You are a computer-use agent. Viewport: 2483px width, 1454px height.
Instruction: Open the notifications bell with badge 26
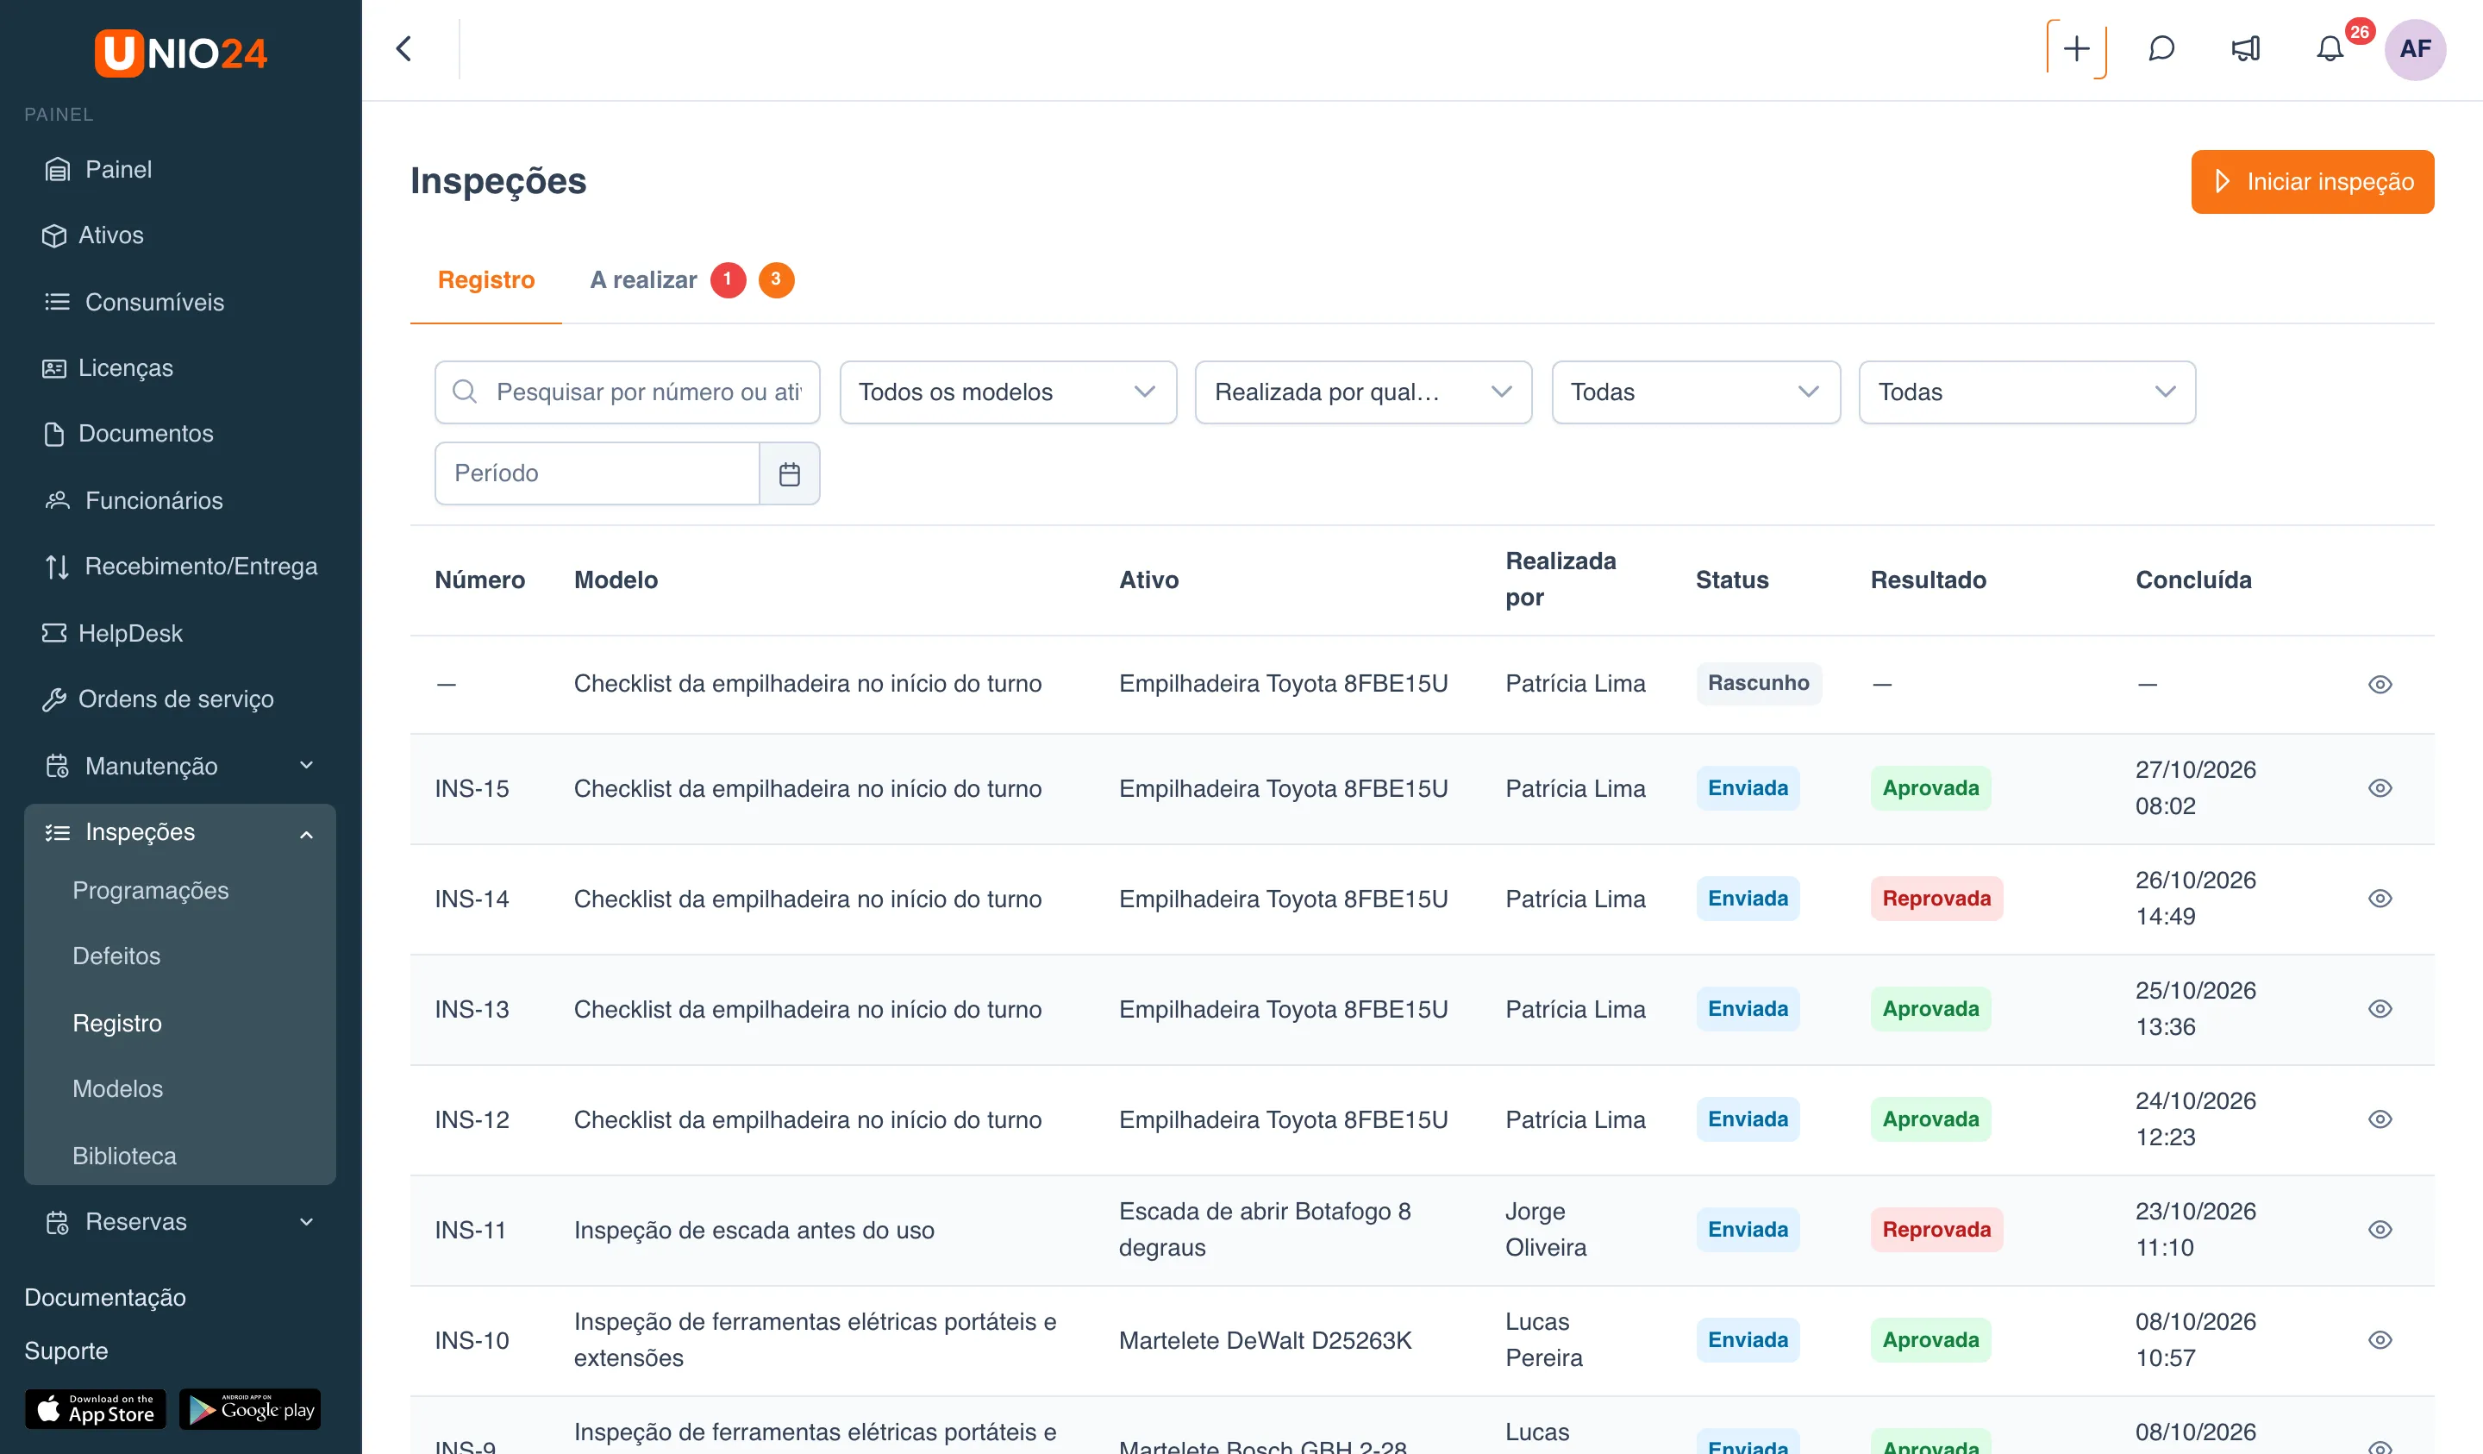[2330, 48]
